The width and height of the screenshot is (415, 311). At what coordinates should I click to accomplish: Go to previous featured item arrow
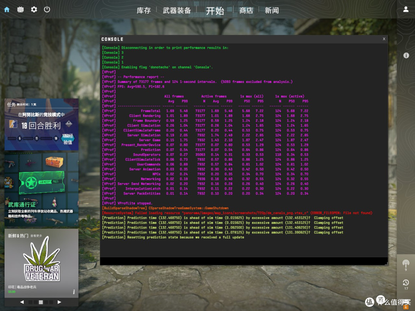click(x=22, y=302)
